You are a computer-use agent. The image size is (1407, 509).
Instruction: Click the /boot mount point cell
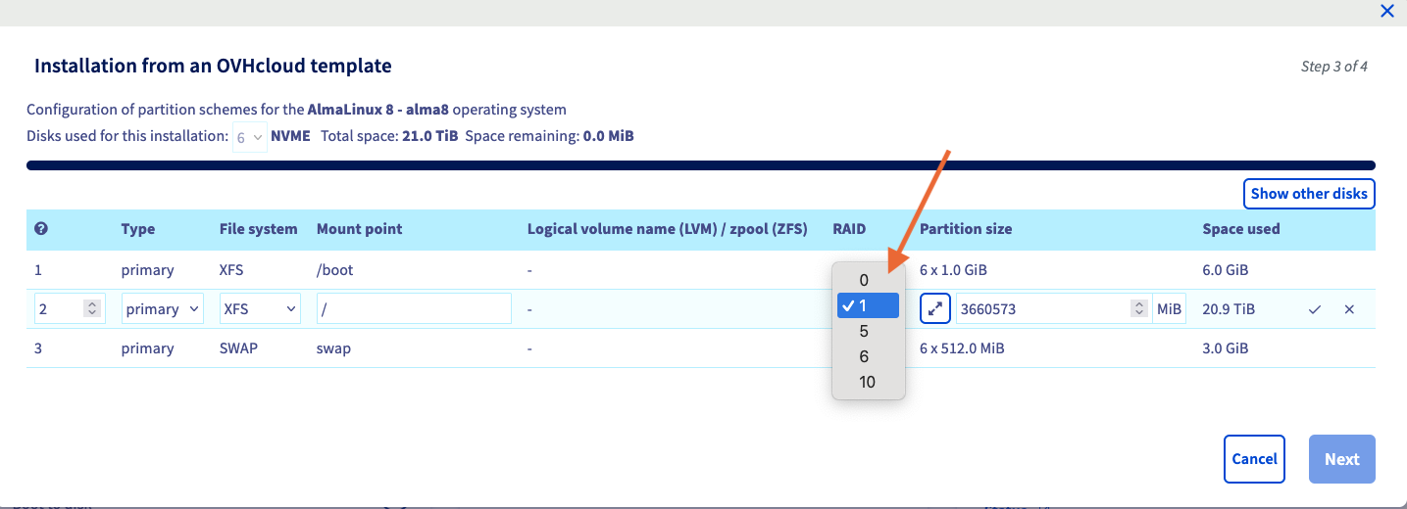pos(335,270)
